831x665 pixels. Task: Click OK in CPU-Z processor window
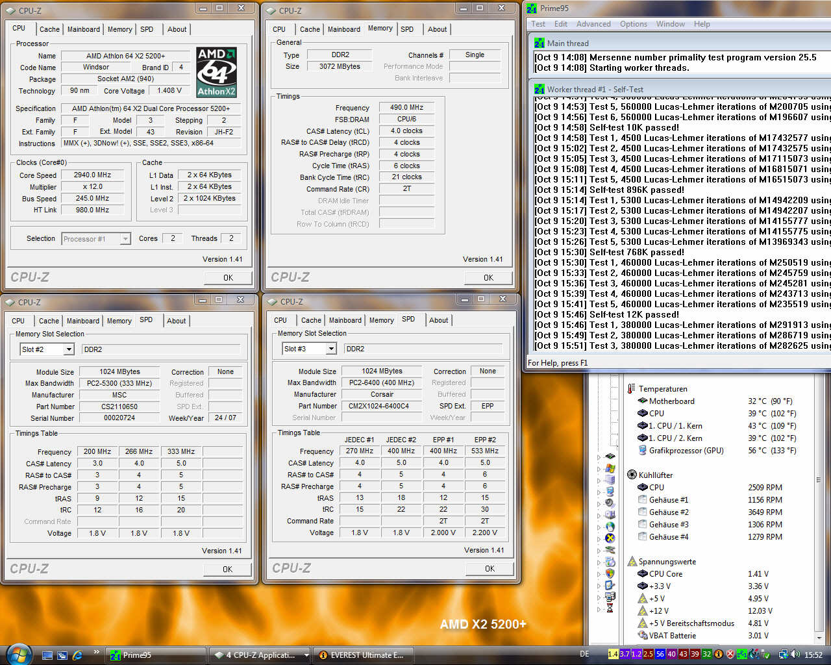pyautogui.click(x=228, y=277)
